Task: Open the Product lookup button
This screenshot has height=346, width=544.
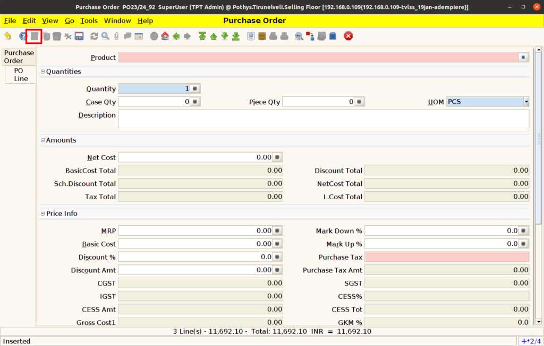Action: pyautogui.click(x=523, y=57)
